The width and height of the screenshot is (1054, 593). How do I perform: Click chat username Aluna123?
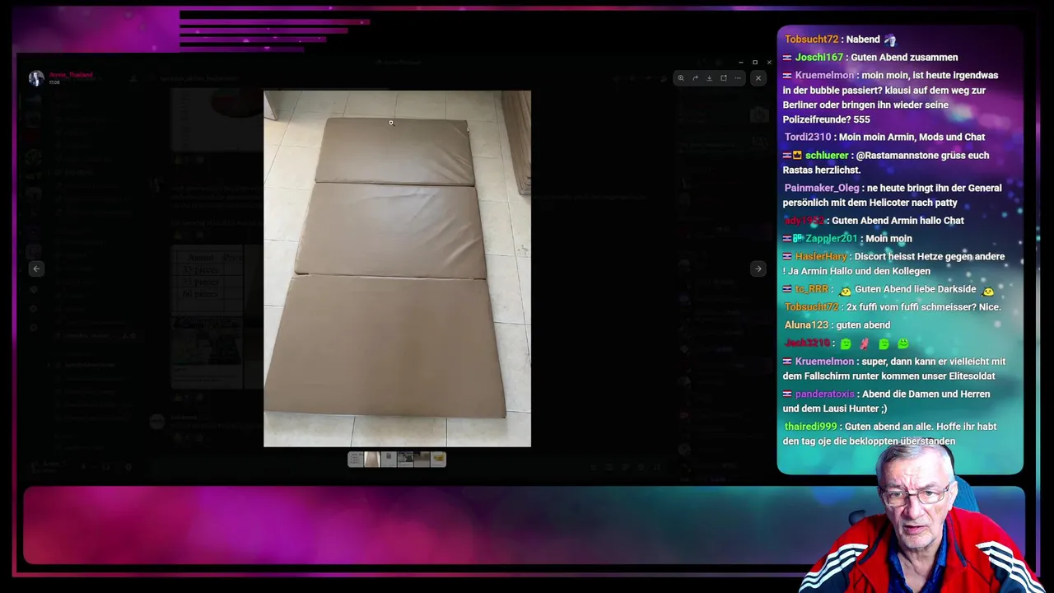point(806,325)
